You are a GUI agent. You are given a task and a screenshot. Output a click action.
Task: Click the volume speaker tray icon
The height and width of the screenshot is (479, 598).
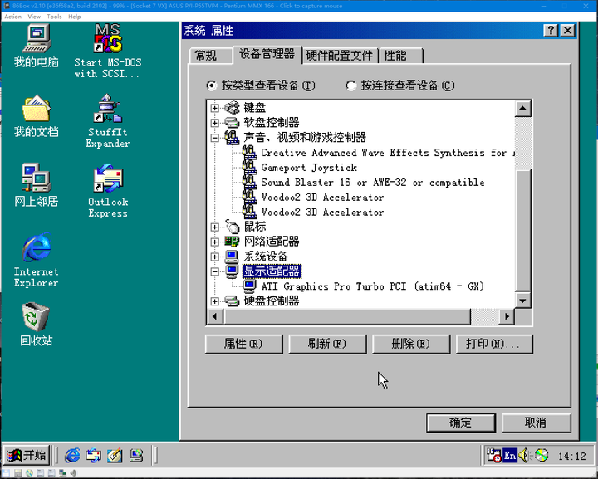pyautogui.click(x=525, y=455)
